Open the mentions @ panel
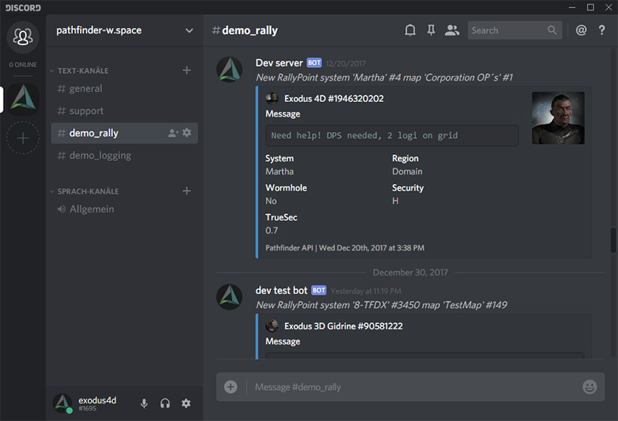Screen dimensions: 618x421 581,30
